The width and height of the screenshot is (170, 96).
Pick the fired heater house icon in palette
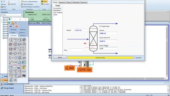point(11,49)
